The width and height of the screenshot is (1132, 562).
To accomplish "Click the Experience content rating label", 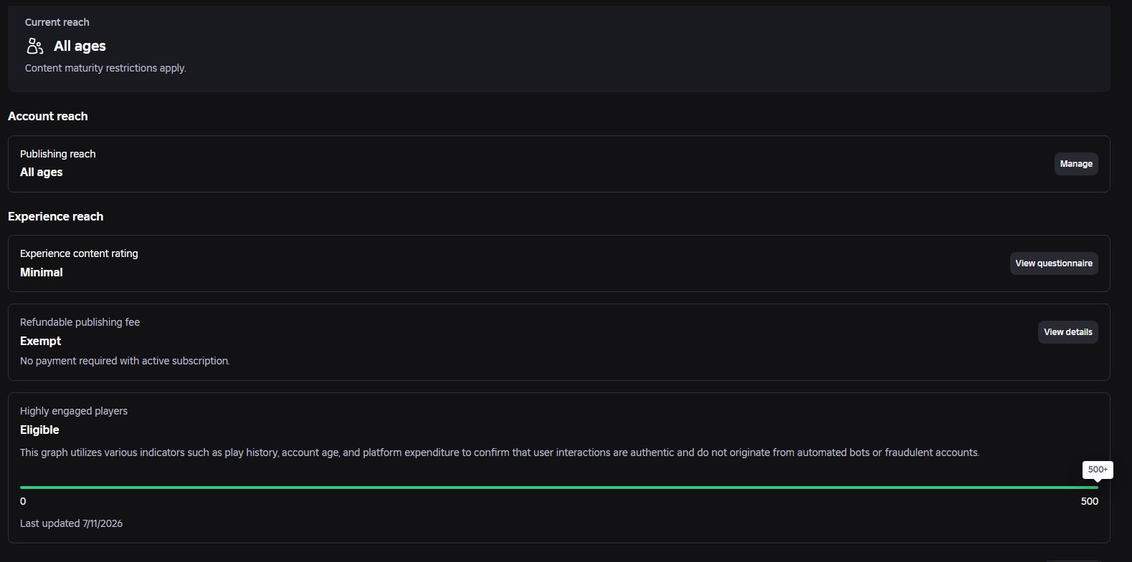I will (79, 253).
